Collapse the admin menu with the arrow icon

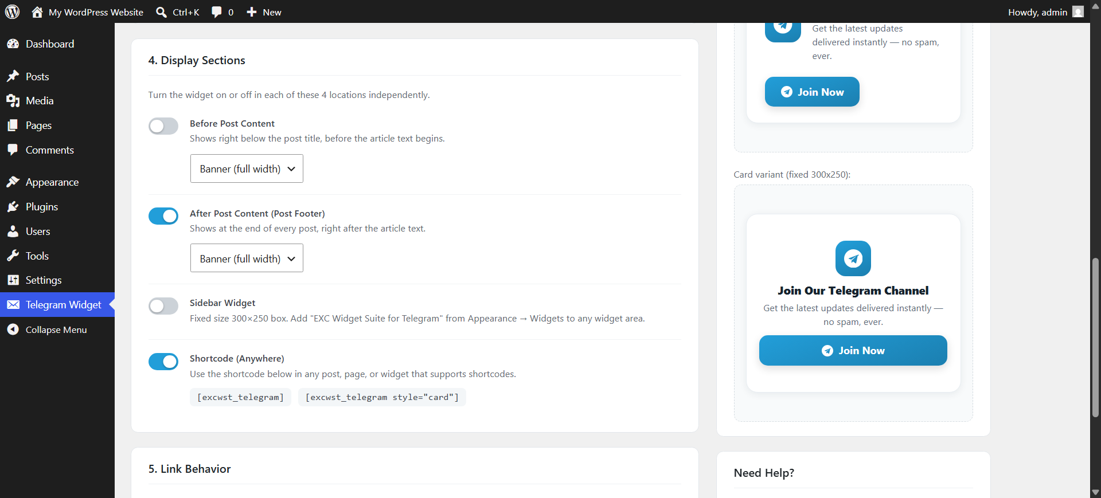(x=13, y=330)
